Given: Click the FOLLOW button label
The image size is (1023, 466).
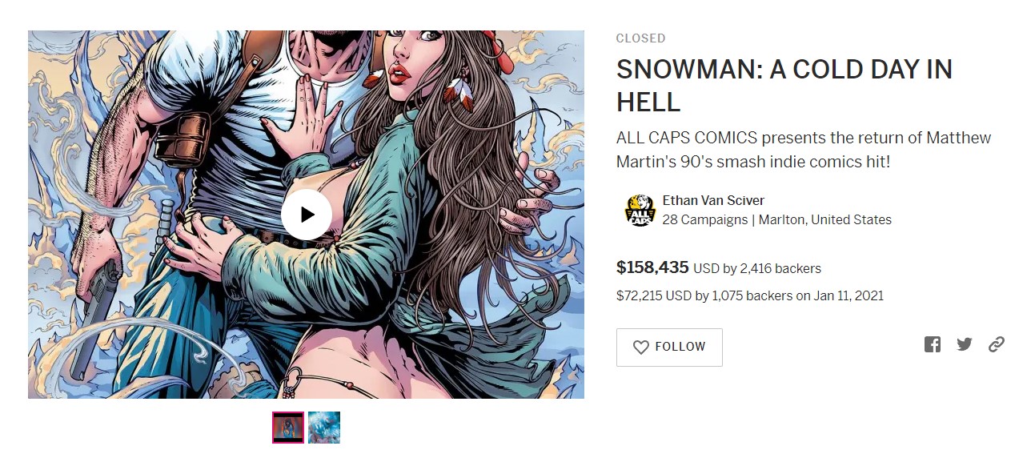Looking at the screenshot, I should [x=680, y=347].
